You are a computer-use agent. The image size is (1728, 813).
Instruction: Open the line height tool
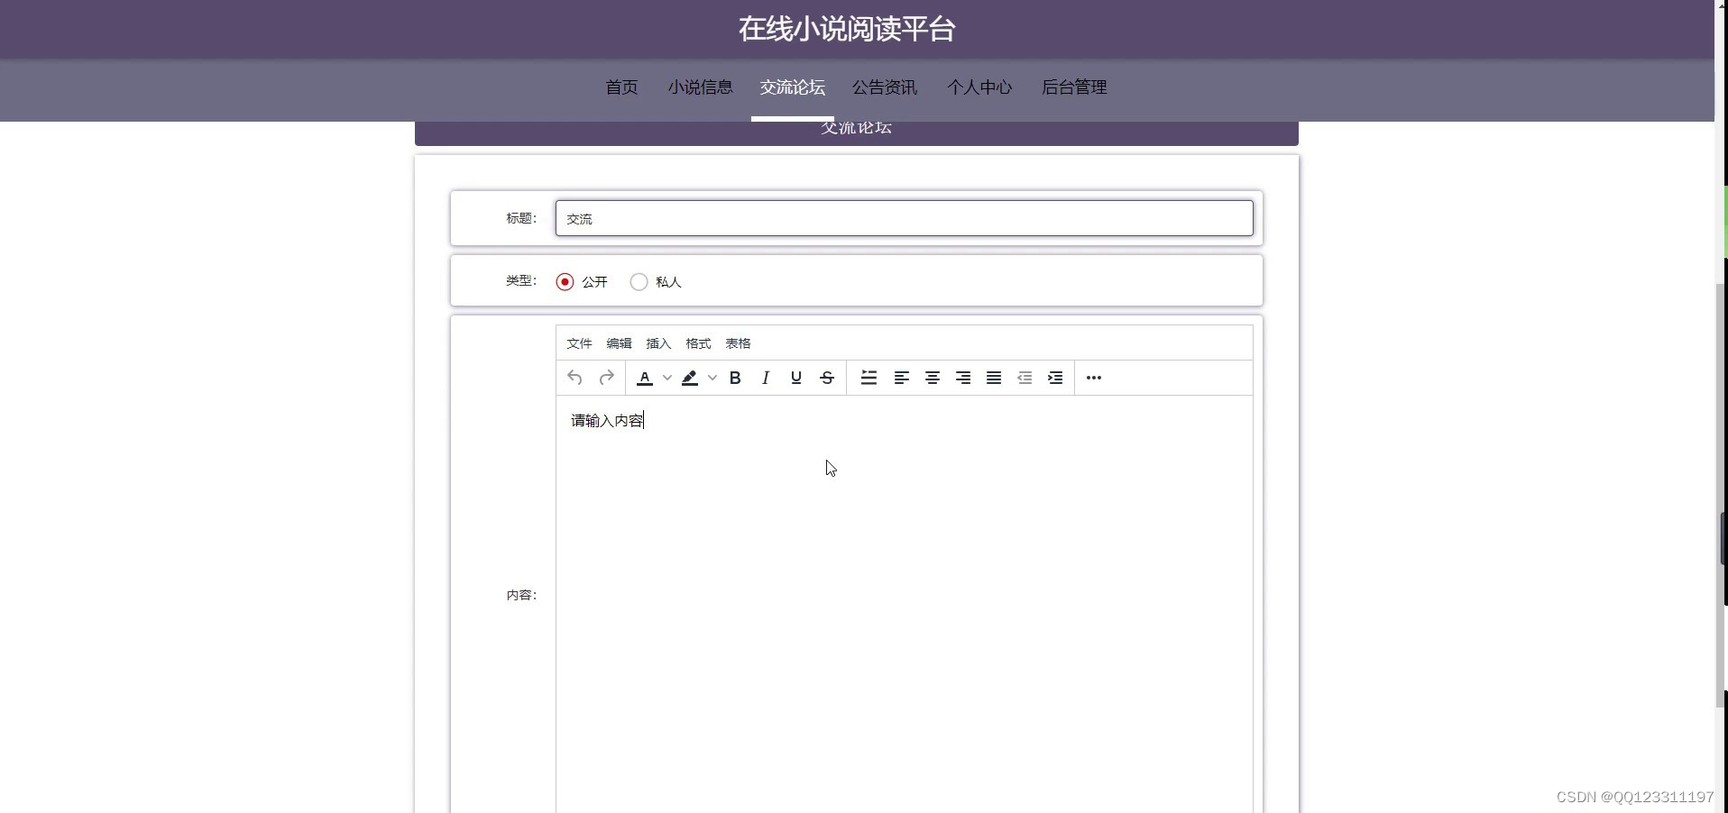coord(869,378)
